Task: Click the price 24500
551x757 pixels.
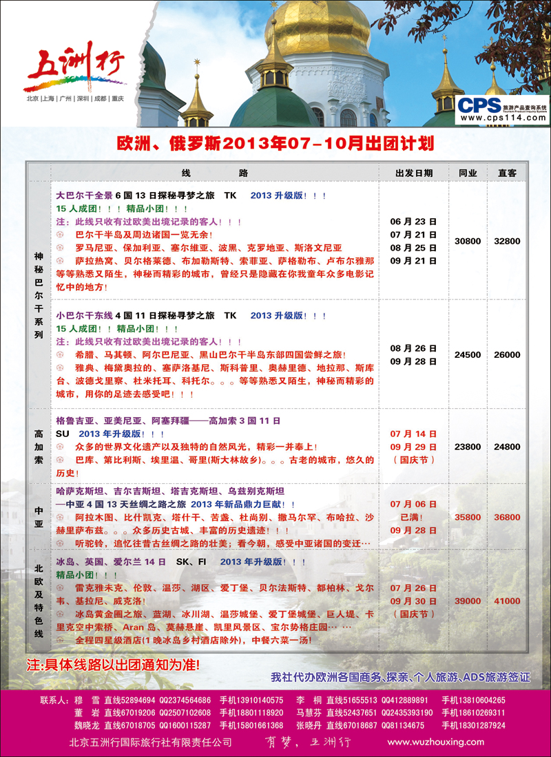Action: [x=468, y=355]
